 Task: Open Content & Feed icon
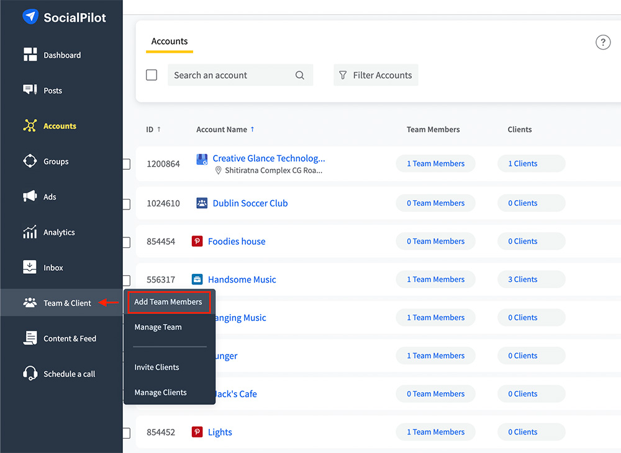[30, 338]
